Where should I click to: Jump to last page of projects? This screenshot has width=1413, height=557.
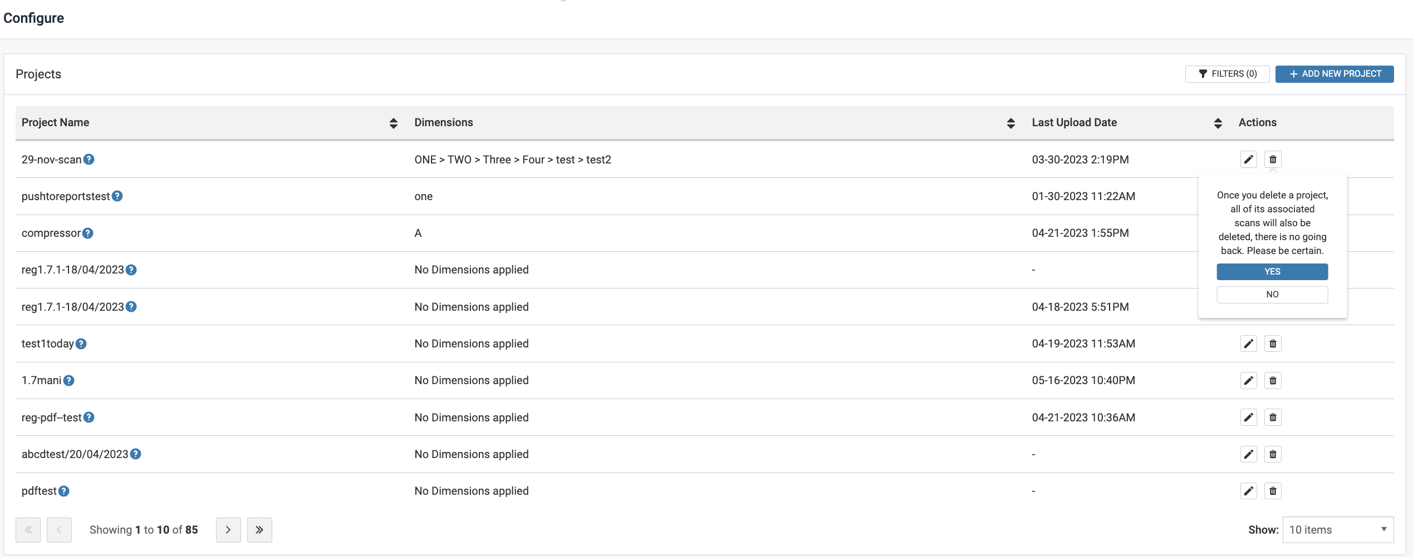(x=259, y=530)
